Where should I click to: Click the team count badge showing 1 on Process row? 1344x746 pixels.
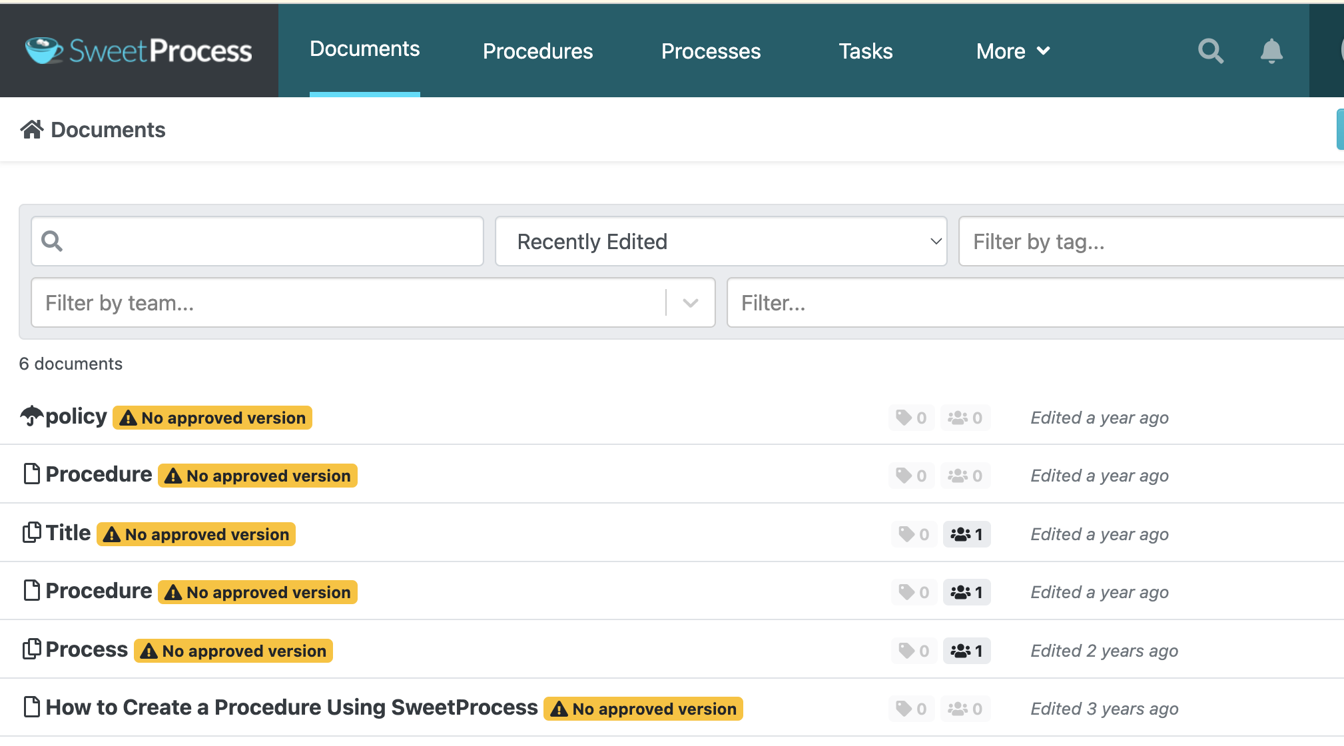pos(967,651)
